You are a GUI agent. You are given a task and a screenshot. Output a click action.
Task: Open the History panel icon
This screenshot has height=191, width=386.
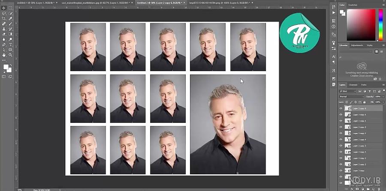[334, 7]
